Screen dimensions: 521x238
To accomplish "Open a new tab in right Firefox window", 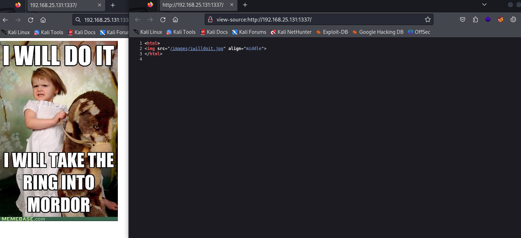I will pos(245,5).
